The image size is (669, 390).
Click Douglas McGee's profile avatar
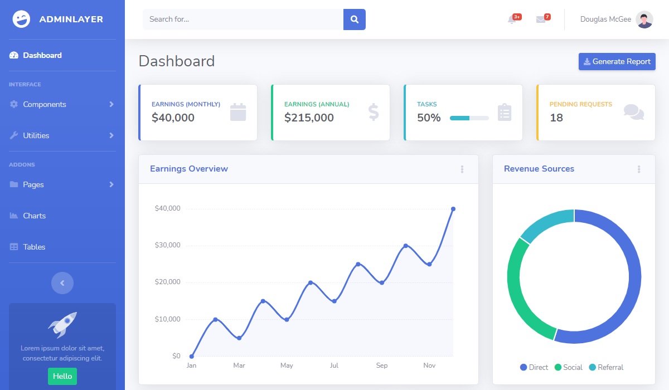[644, 19]
